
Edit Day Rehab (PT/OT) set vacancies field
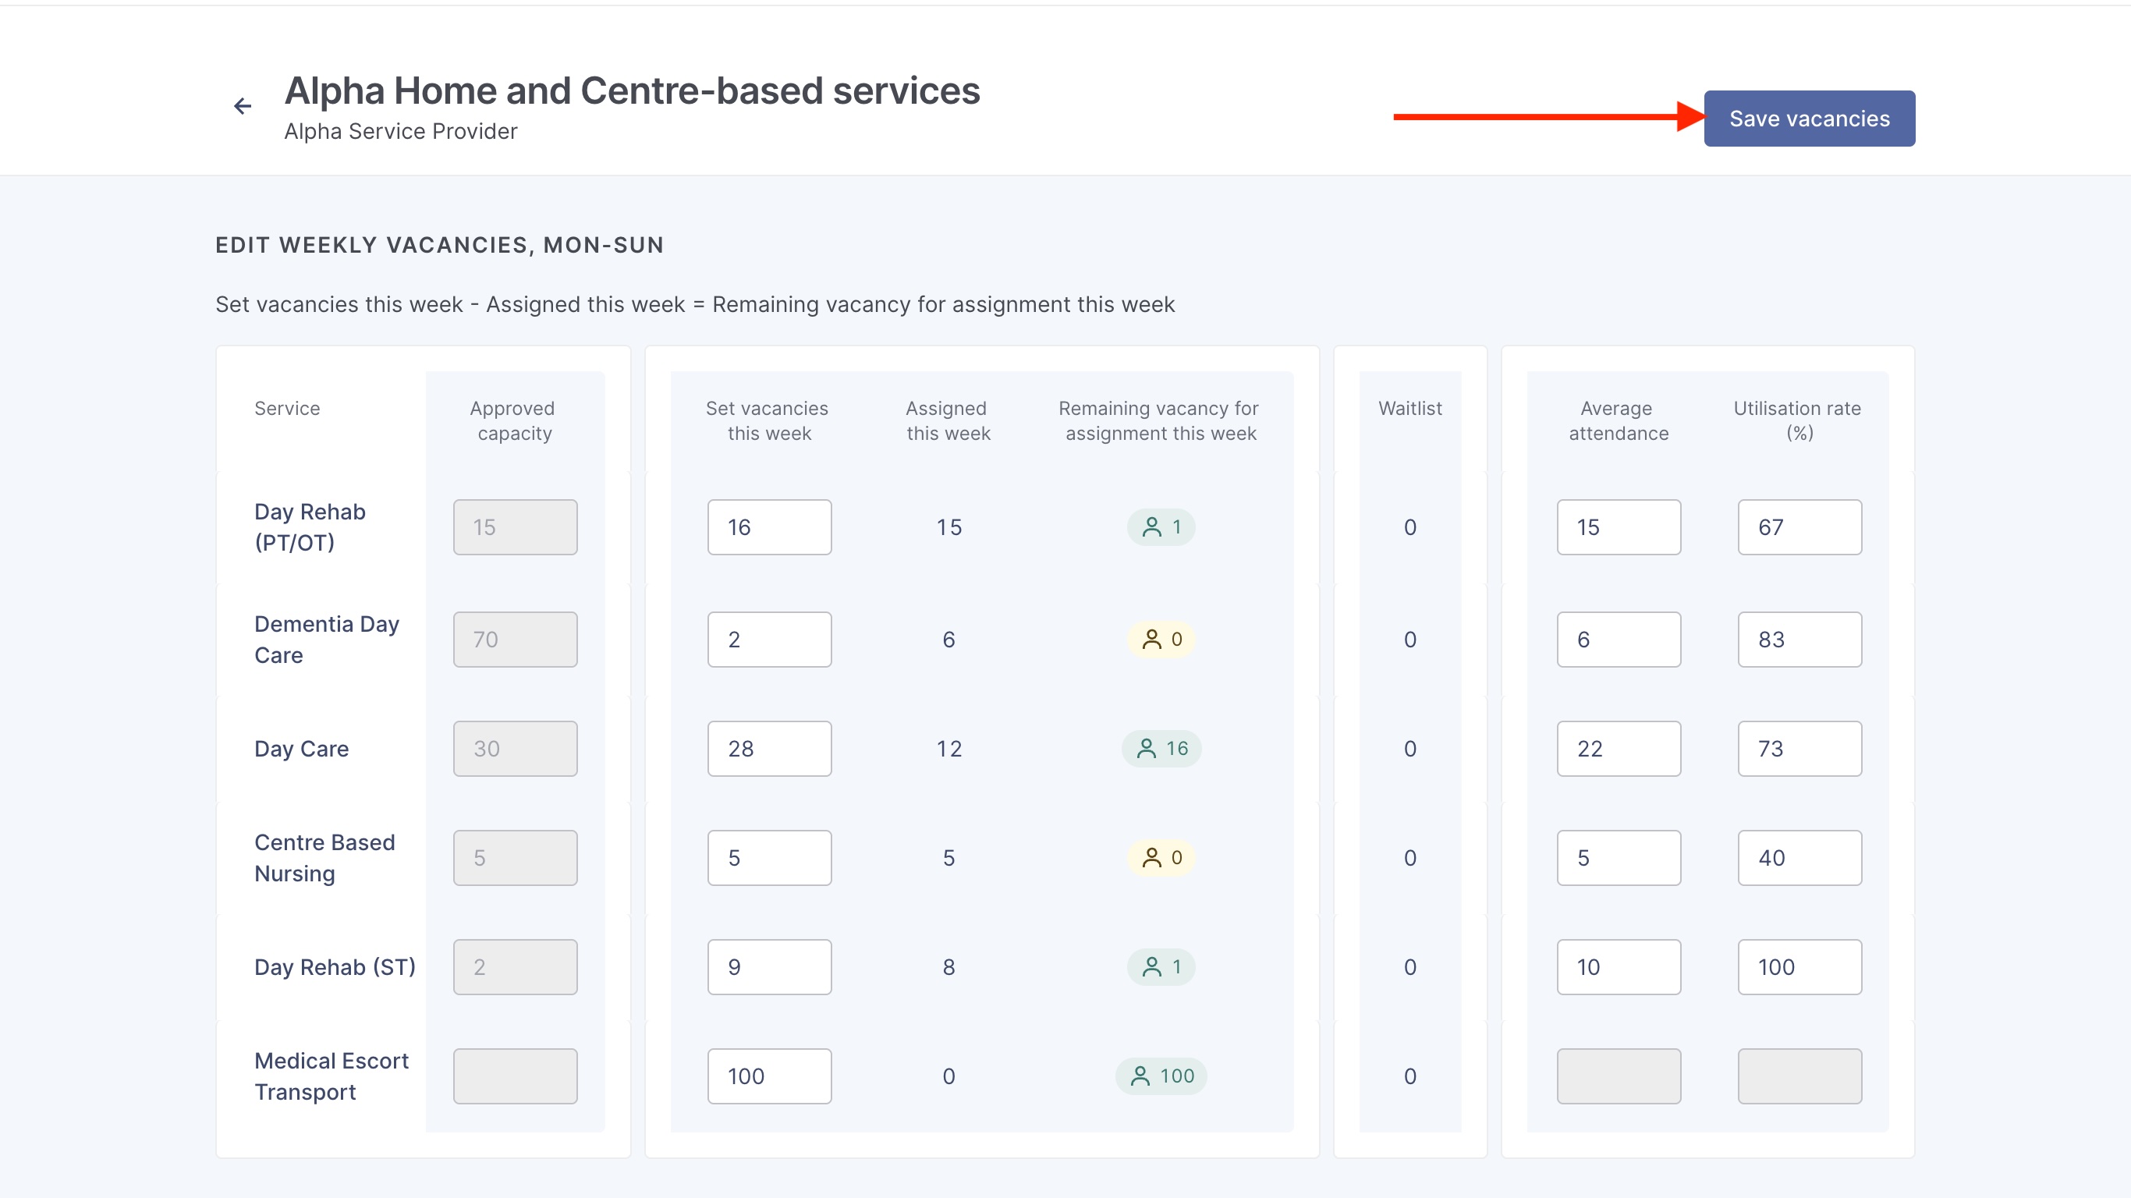[x=768, y=527]
